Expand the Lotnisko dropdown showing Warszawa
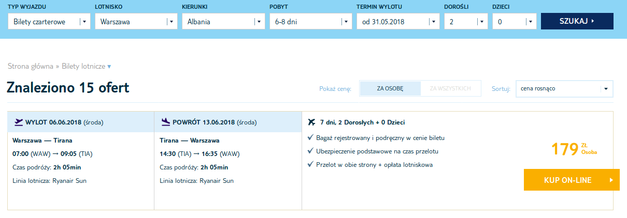 [136, 22]
